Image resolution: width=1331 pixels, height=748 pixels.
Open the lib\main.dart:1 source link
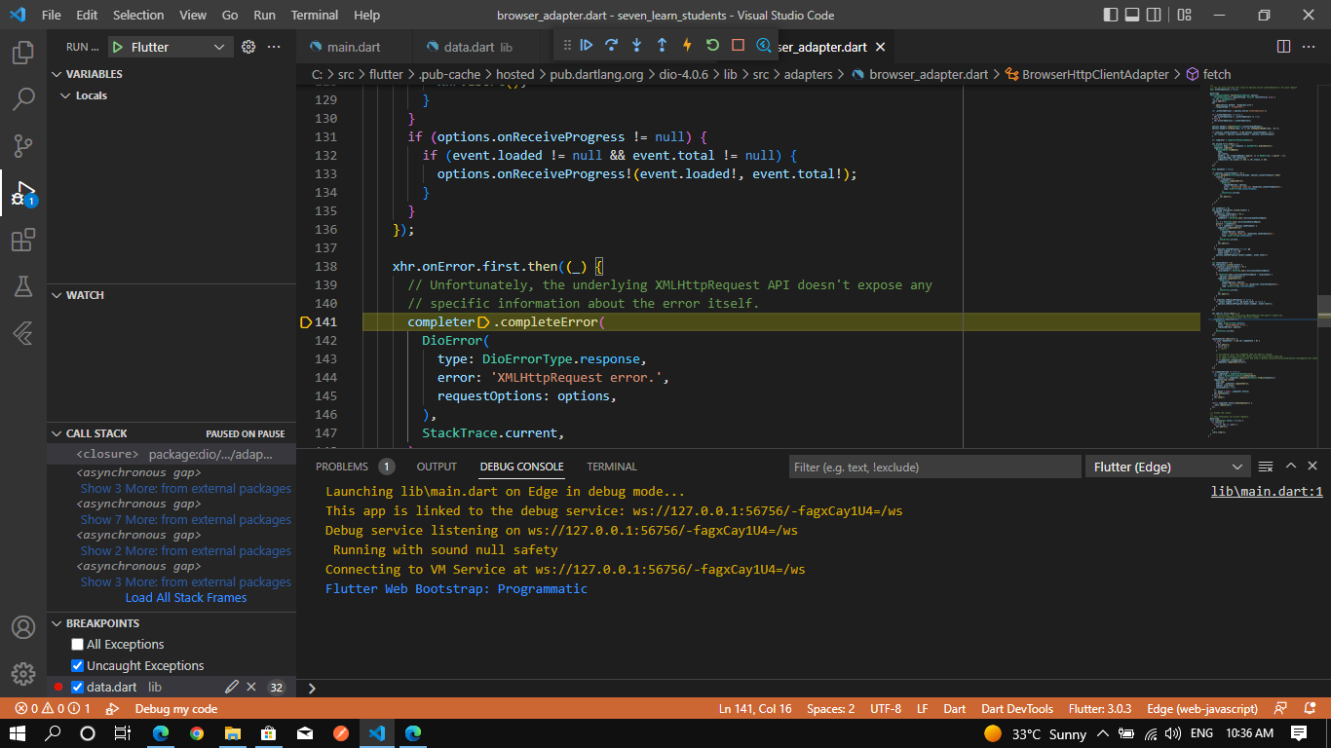click(1267, 492)
